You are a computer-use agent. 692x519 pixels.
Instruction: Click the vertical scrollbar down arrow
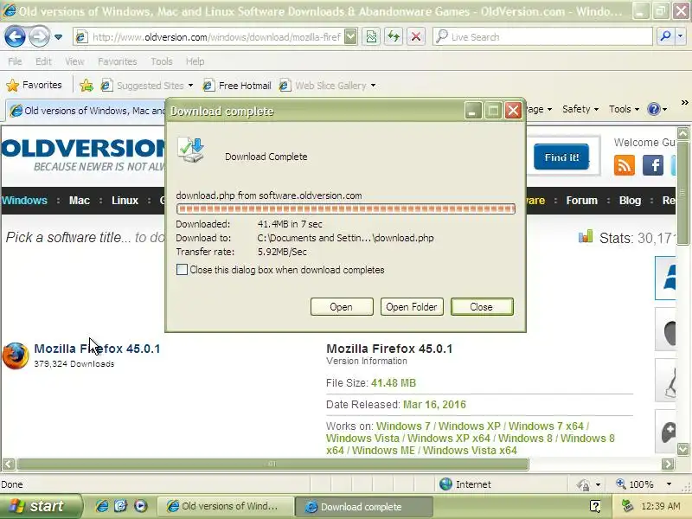pos(682,449)
